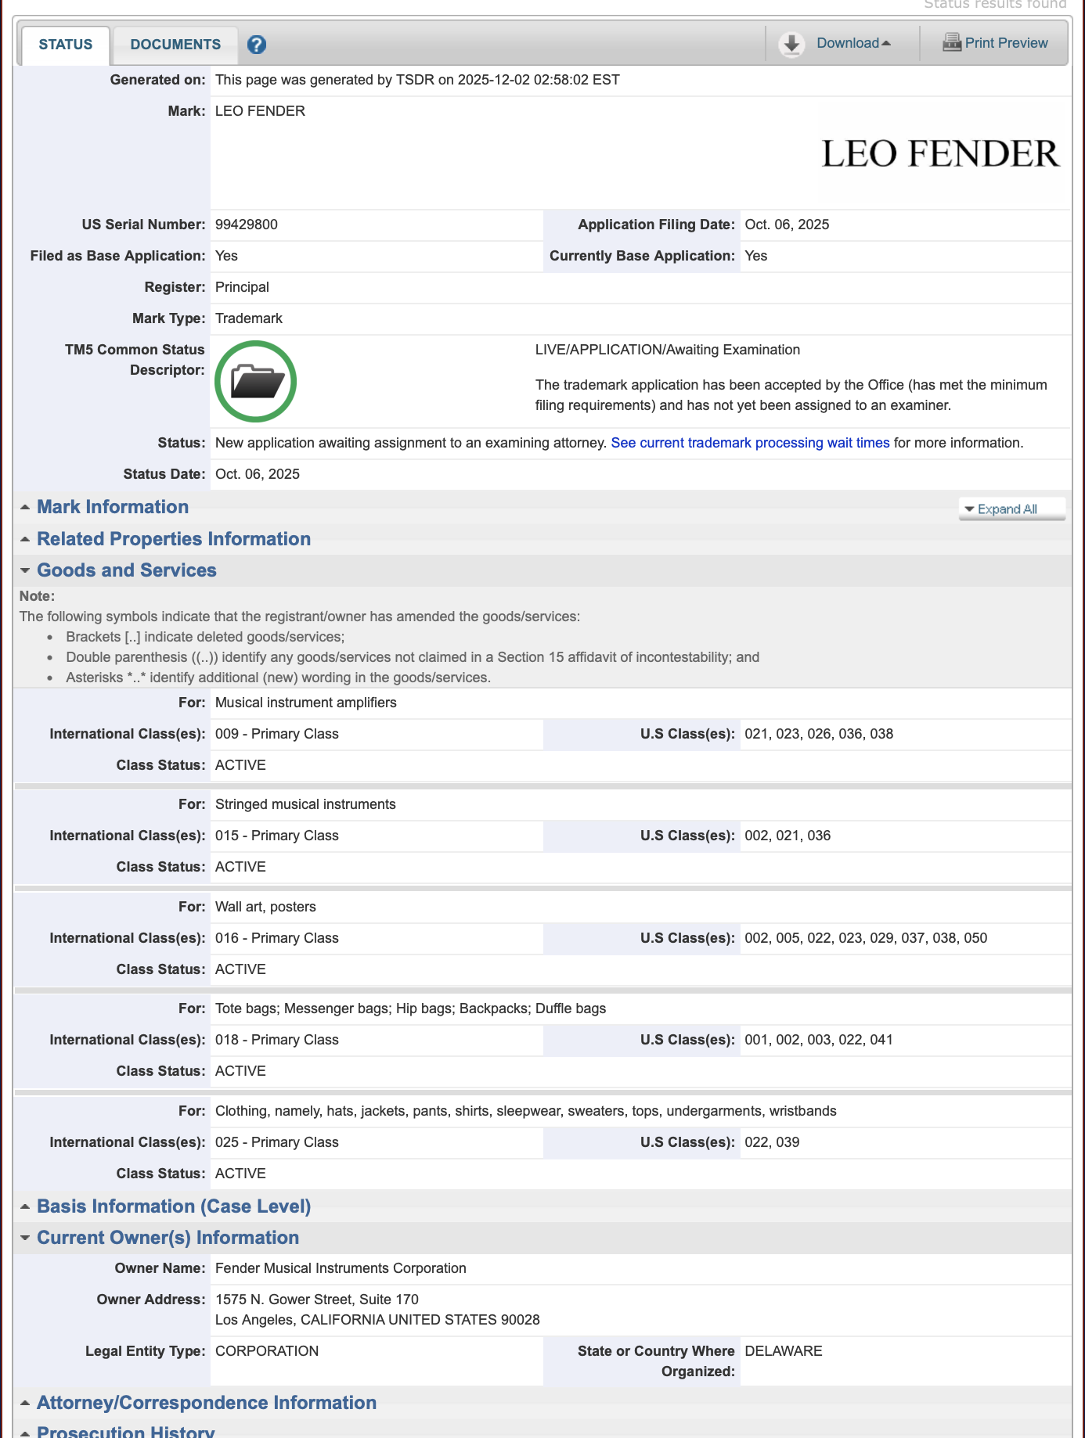
Task: Click the Download arrow icon
Action: [x=791, y=44]
